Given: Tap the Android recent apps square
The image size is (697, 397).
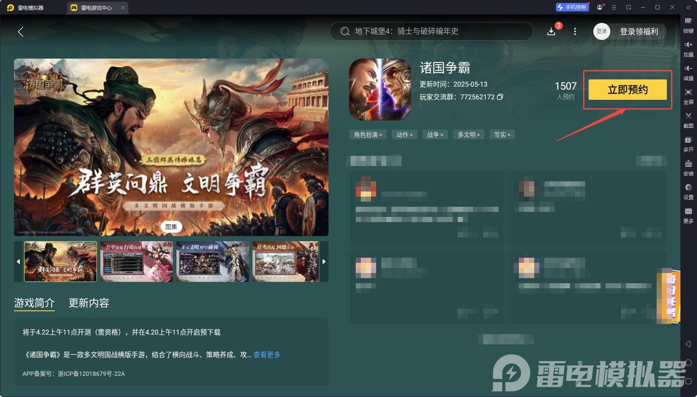Looking at the screenshot, I should (x=688, y=381).
